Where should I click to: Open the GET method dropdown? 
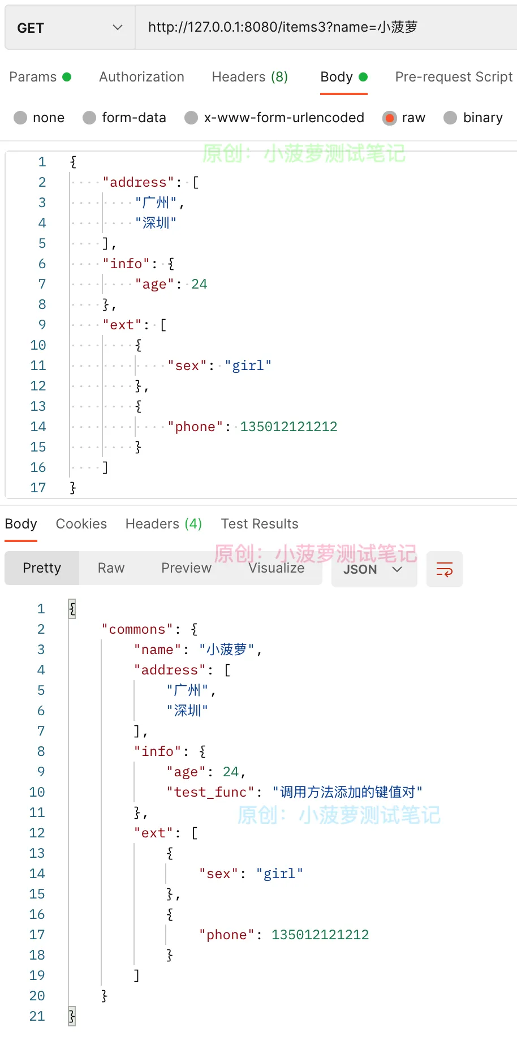(x=70, y=28)
